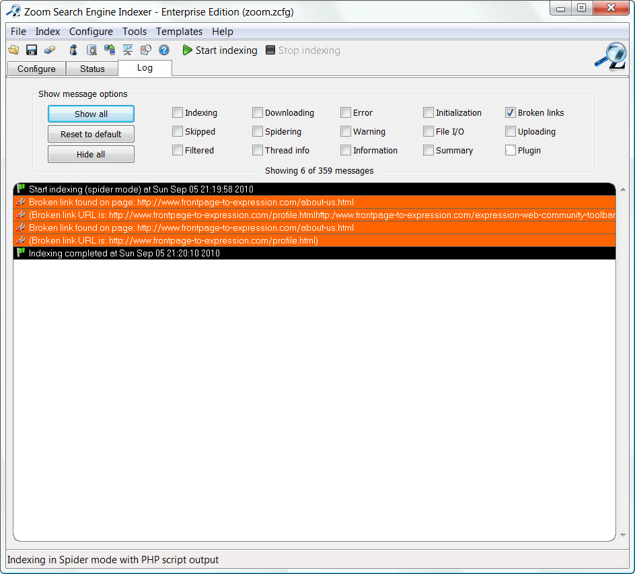The width and height of the screenshot is (635, 574).
Task: Click the Stop indexing label
Action: pos(309,50)
